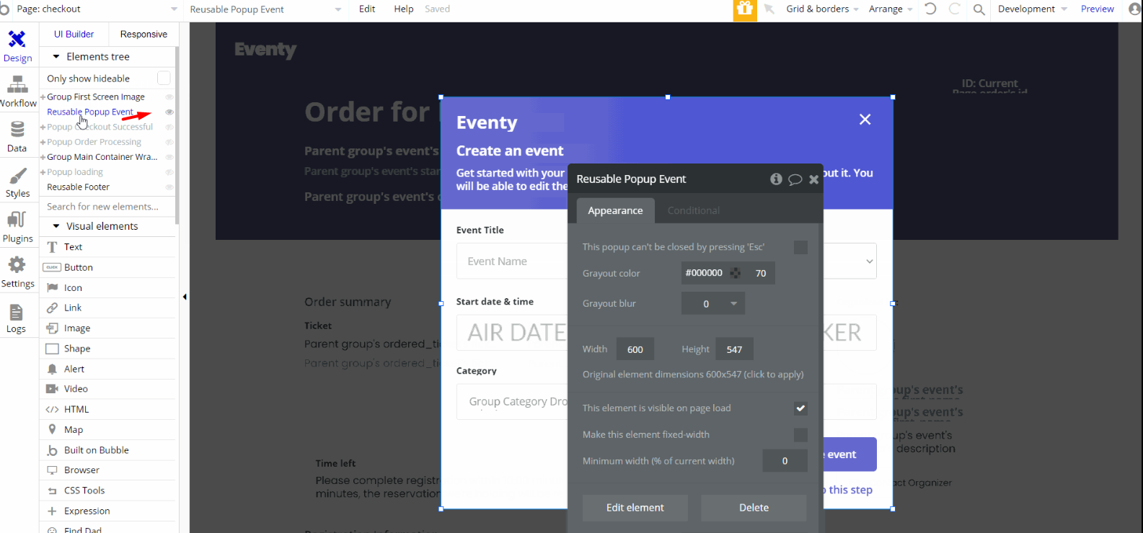This screenshot has height=533, width=1143.
Task: Open the Arrange dropdown
Action: 891,9
